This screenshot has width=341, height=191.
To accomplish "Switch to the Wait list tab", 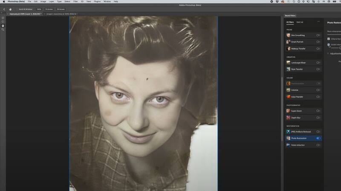I will pos(300,22).
